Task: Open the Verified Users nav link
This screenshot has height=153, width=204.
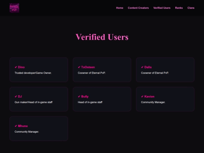Action: click(162, 8)
